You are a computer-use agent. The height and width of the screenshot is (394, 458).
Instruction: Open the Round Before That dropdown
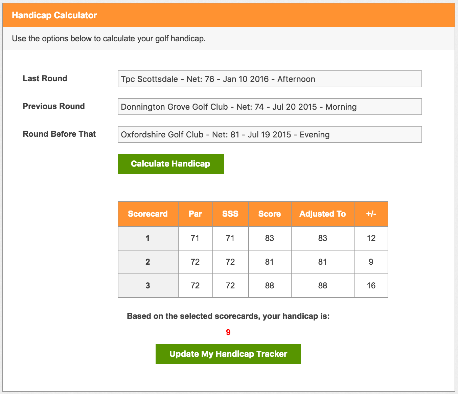tap(270, 134)
